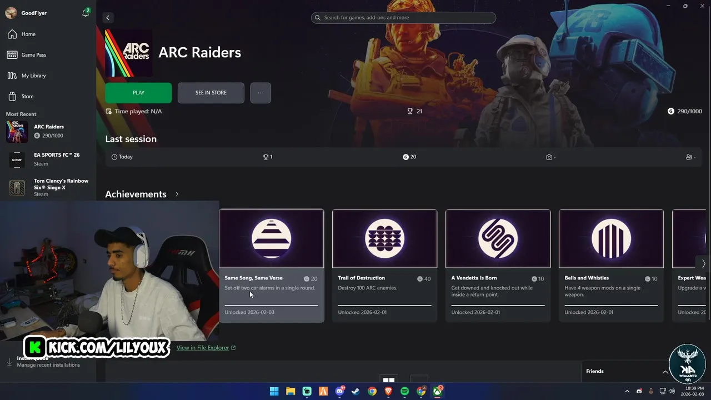Open Trail of Destruction achievement thumbnail
Screen dimensions: 711x400
click(x=385, y=239)
